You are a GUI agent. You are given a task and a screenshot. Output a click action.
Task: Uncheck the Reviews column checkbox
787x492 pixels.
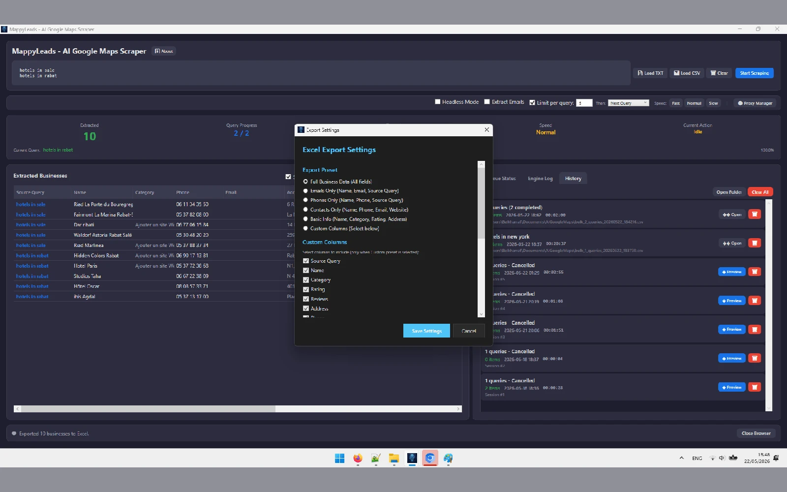pyautogui.click(x=306, y=299)
